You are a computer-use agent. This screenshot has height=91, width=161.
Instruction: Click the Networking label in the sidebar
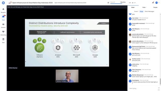point(3,35)
